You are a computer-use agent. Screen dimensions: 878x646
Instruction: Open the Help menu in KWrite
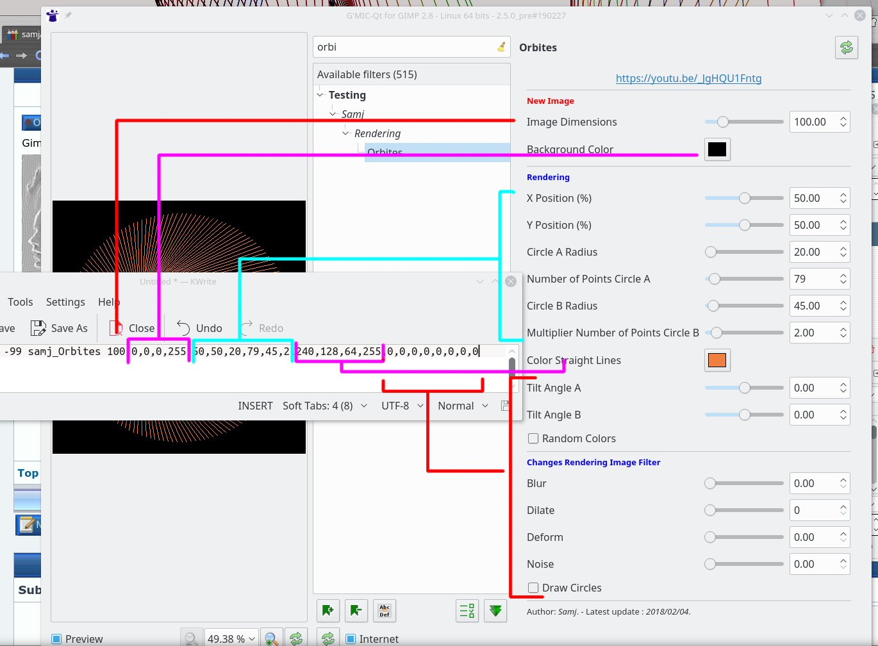109,302
